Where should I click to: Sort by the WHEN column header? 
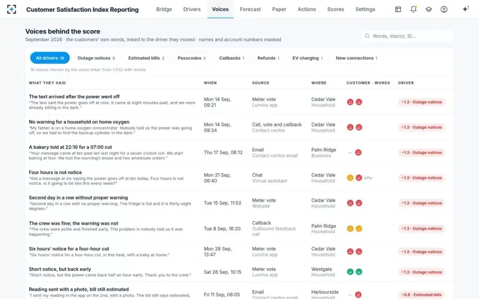pos(210,83)
